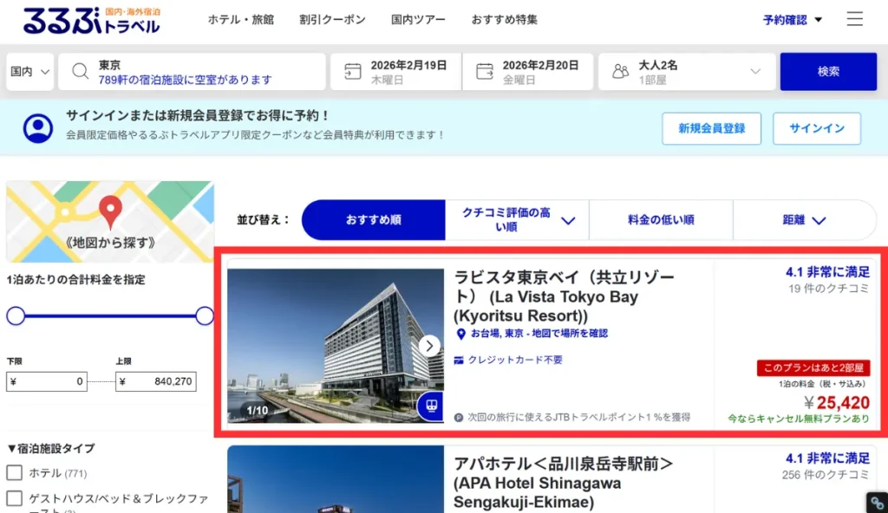The height and width of the screenshot is (513, 888).
Task: Open the 大人2名 guest selector dropdown
Action: [754, 71]
